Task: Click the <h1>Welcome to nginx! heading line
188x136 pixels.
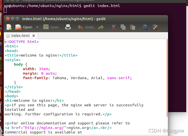Action: (34, 101)
